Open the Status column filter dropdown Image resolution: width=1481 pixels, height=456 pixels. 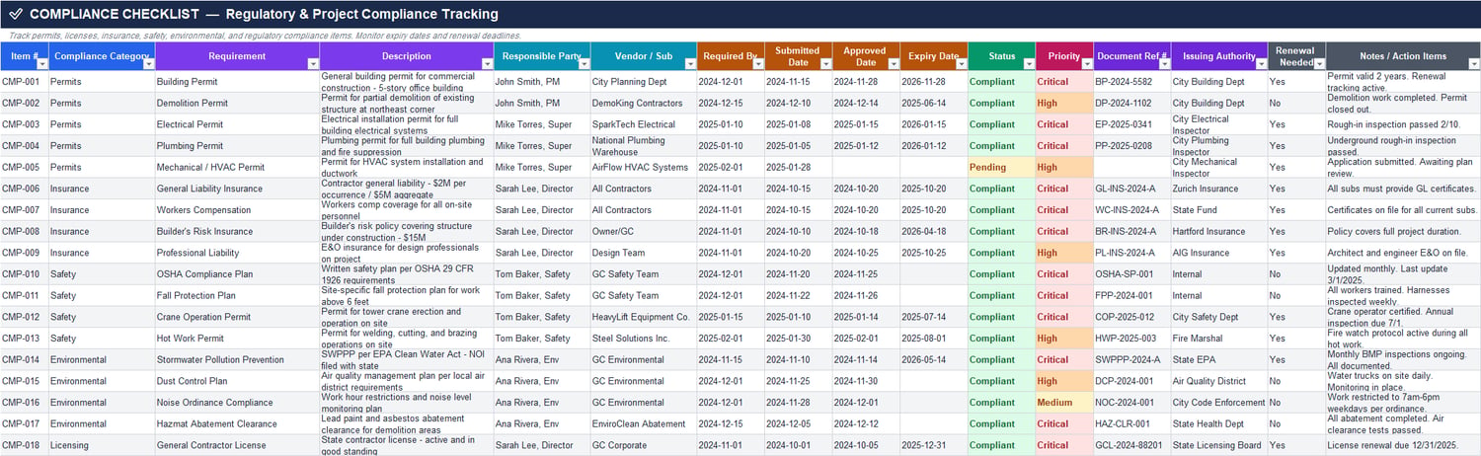tap(1029, 63)
